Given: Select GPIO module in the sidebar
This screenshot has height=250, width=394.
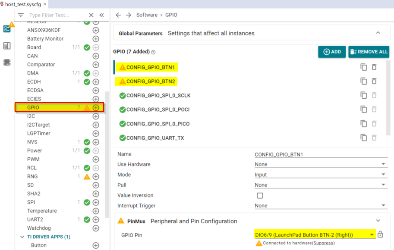Looking at the screenshot, I should point(34,108).
